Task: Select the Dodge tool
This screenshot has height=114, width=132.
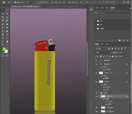Action: 3,35
